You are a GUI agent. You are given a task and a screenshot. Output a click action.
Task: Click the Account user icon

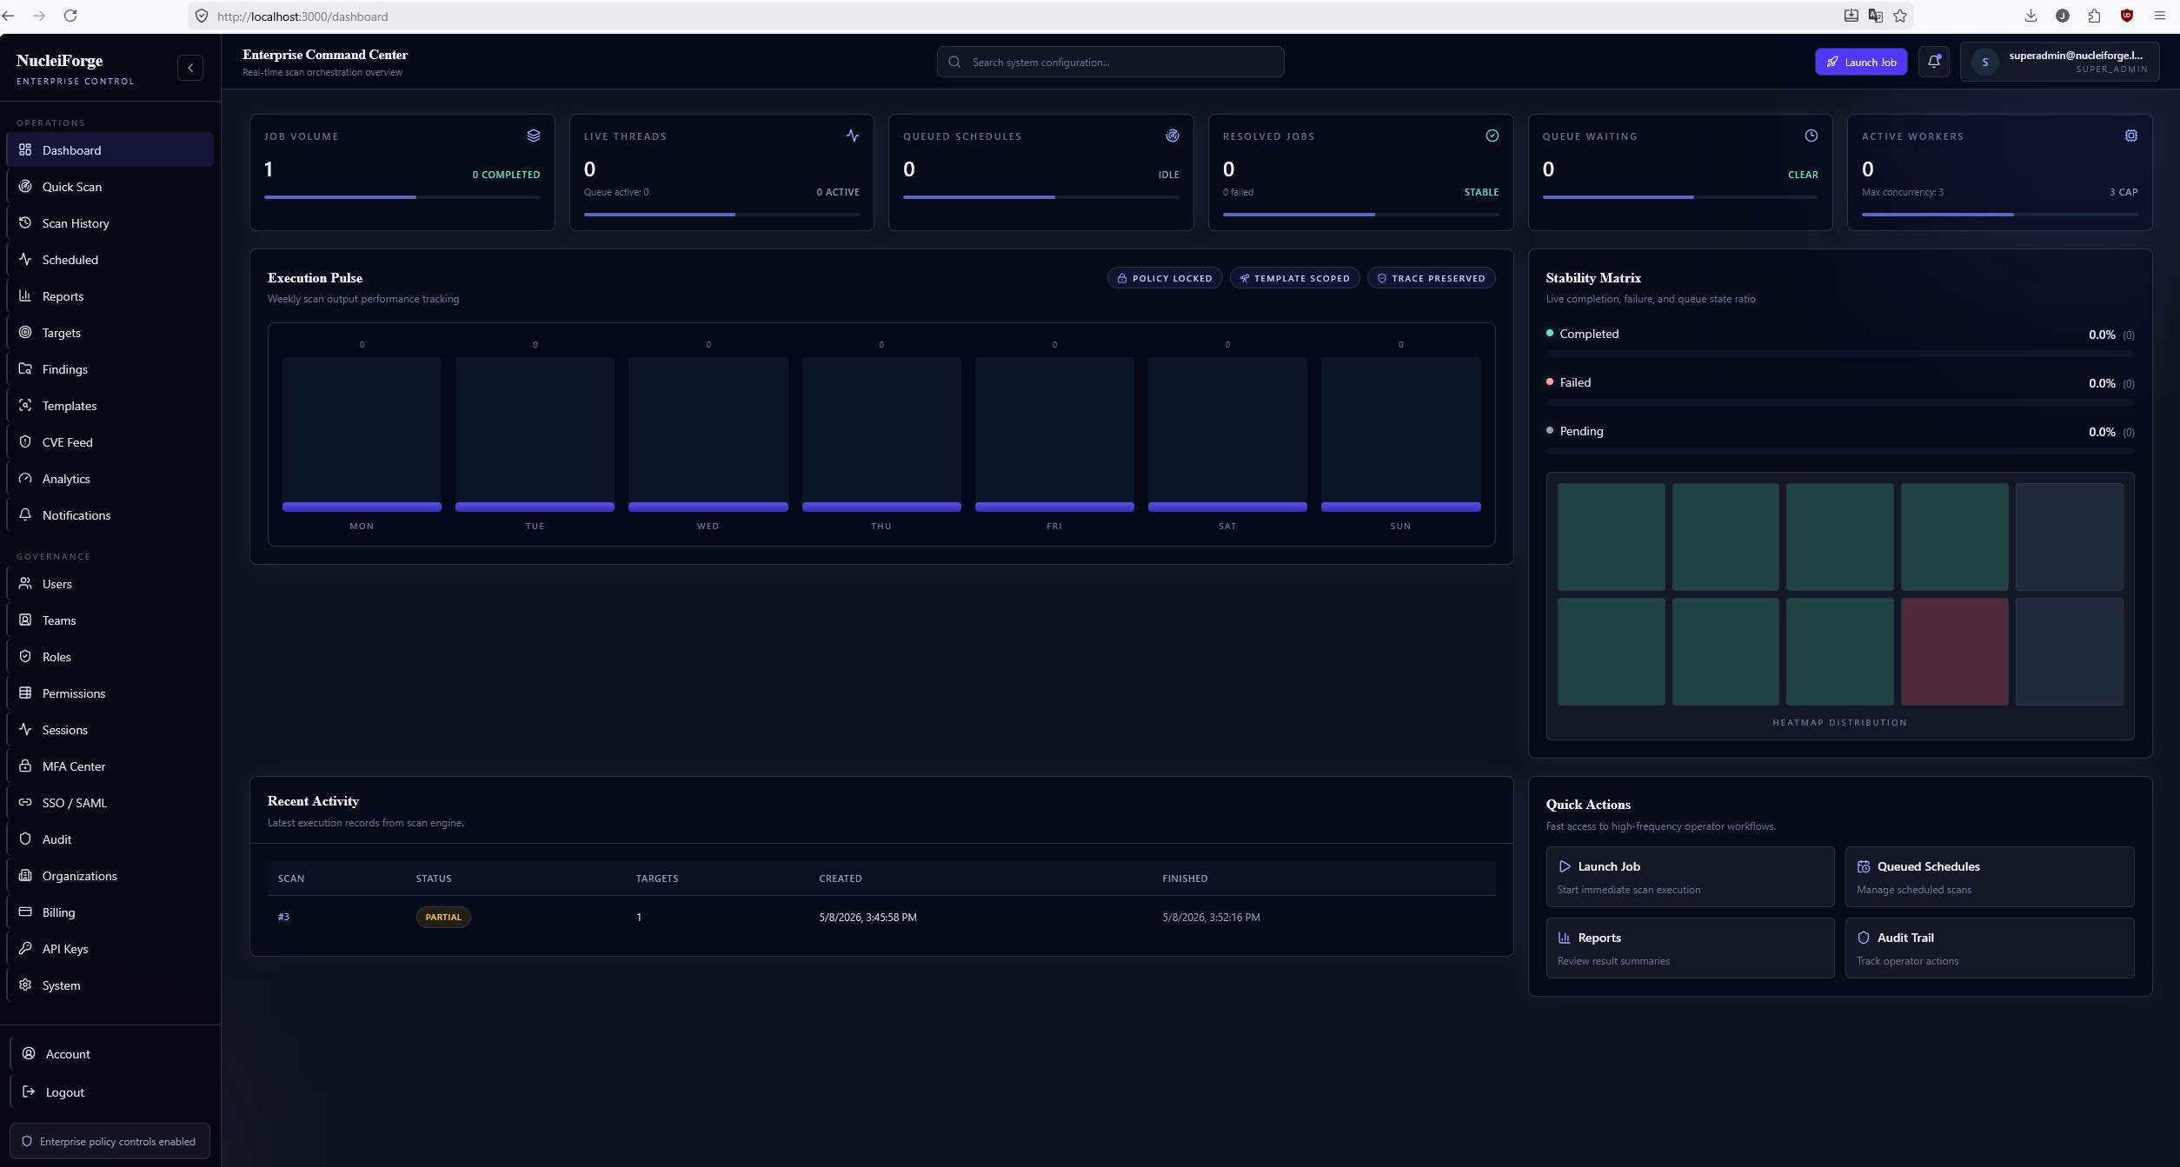(29, 1053)
